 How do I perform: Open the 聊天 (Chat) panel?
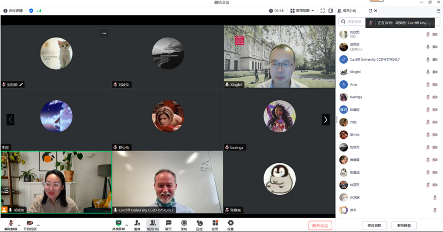pyautogui.click(x=168, y=224)
